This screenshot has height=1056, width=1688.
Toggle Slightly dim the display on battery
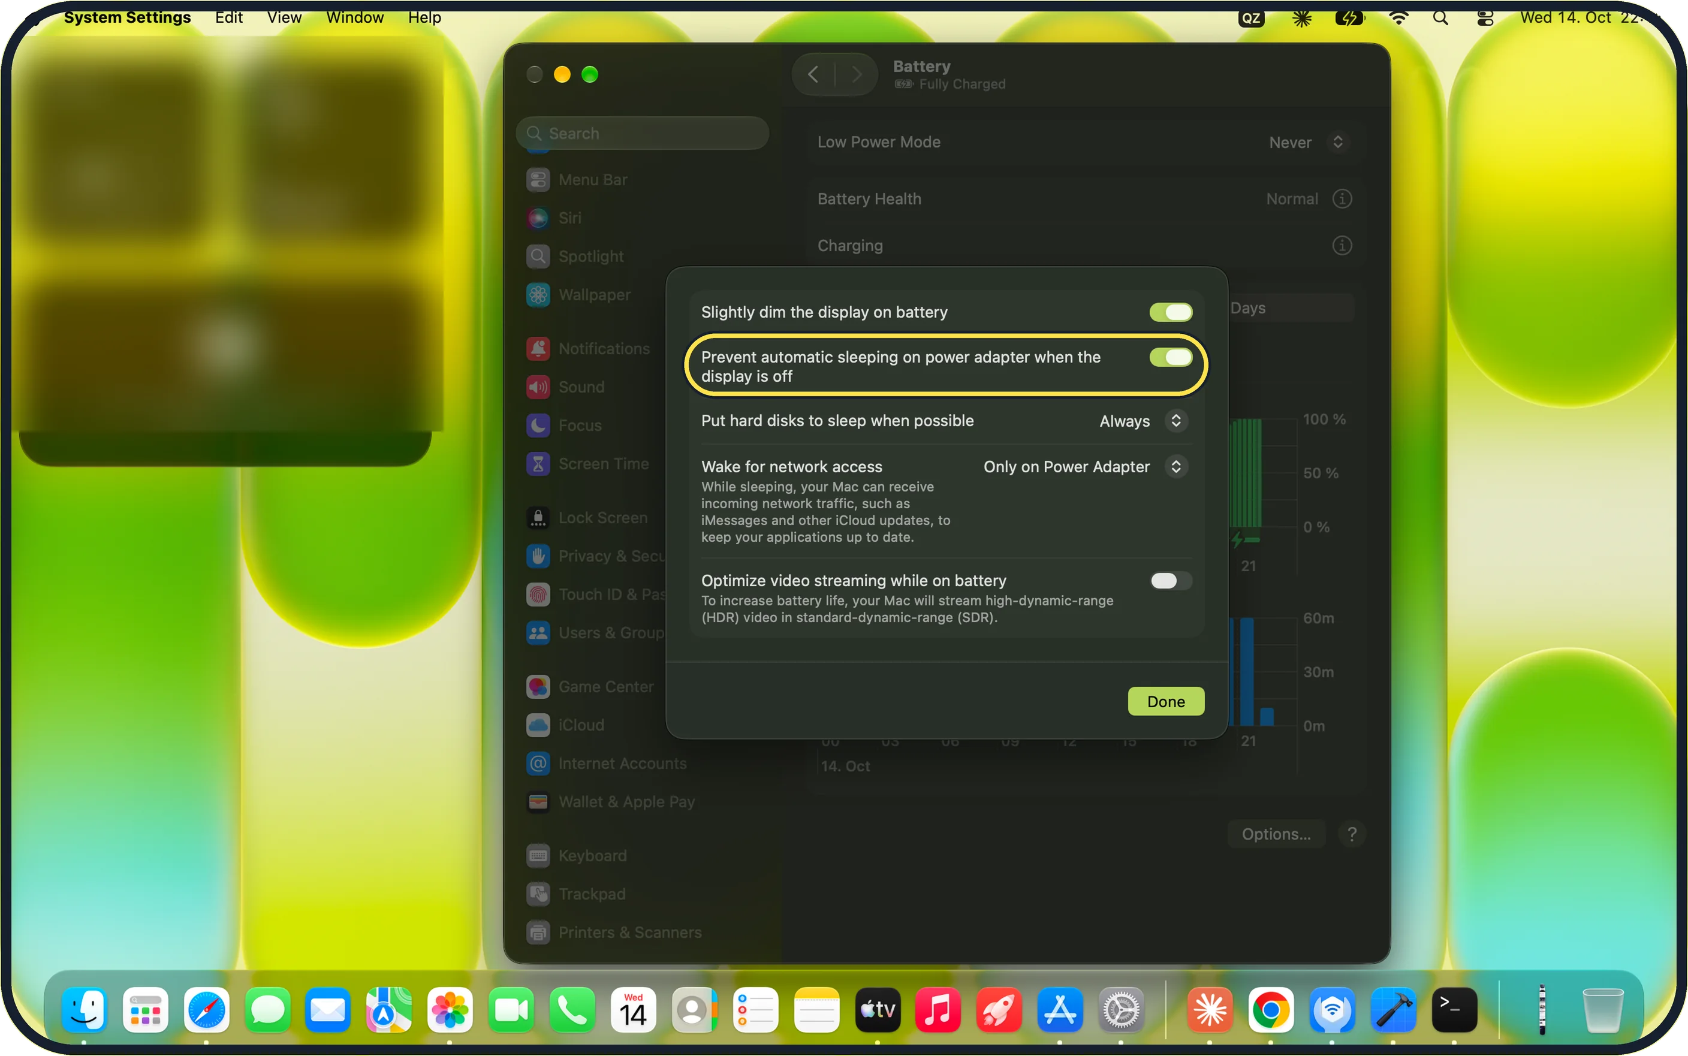click(x=1171, y=312)
